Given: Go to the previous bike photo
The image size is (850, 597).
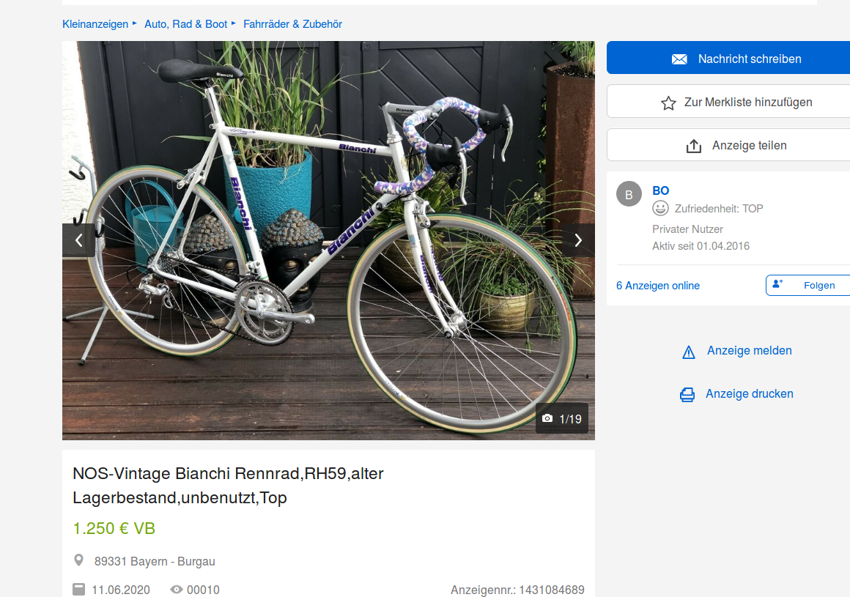Looking at the screenshot, I should pyautogui.click(x=79, y=240).
